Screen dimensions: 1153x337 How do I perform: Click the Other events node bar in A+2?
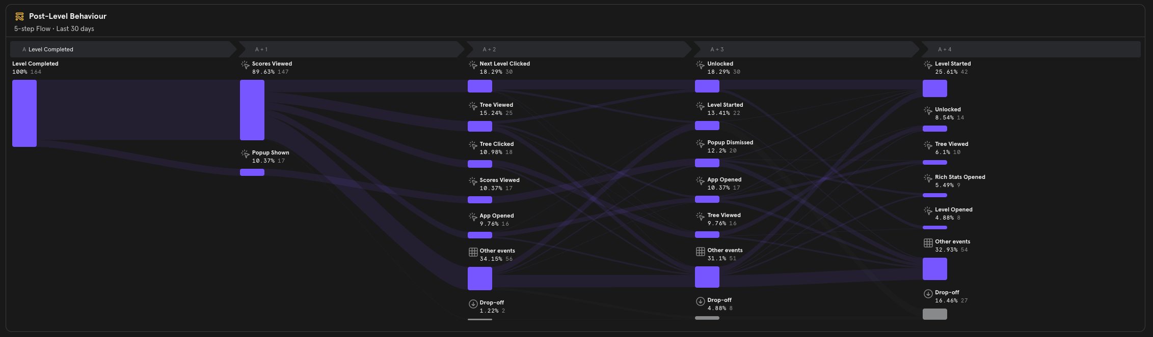(480, 279)
